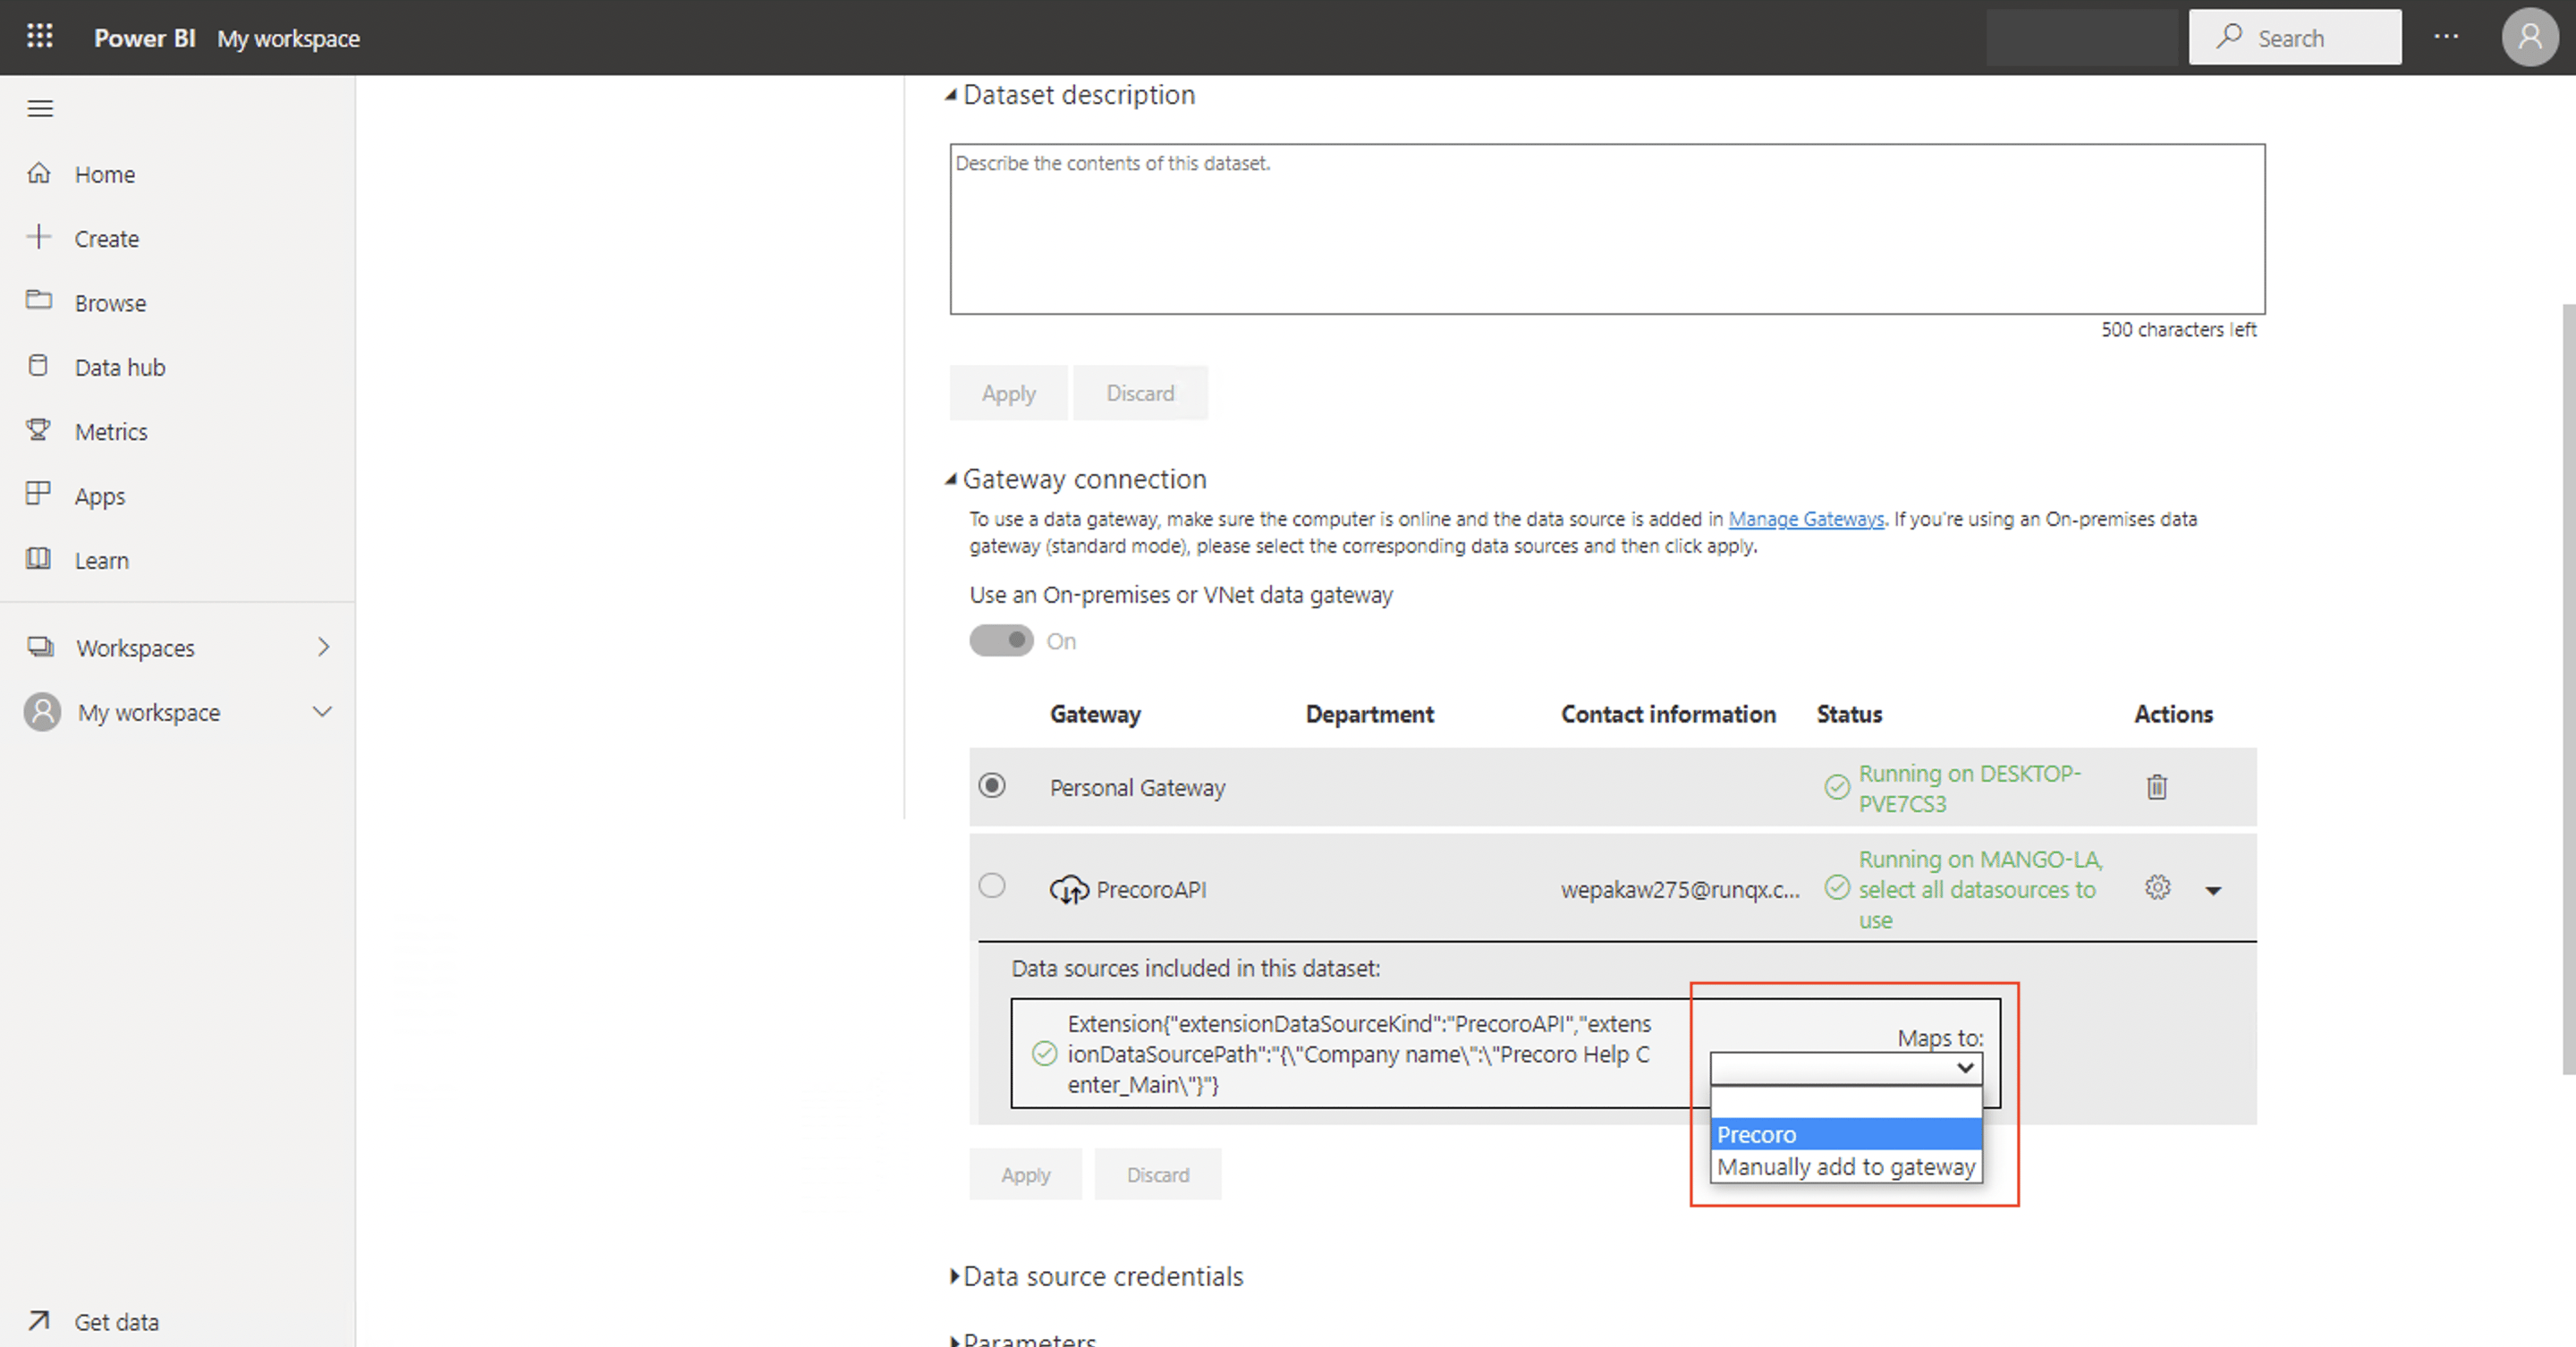The width and height of the screenshot is (2576, 1347).
Task: Select the PrecoroAPI gateway radio button
Action: click(x=992, y=886)
